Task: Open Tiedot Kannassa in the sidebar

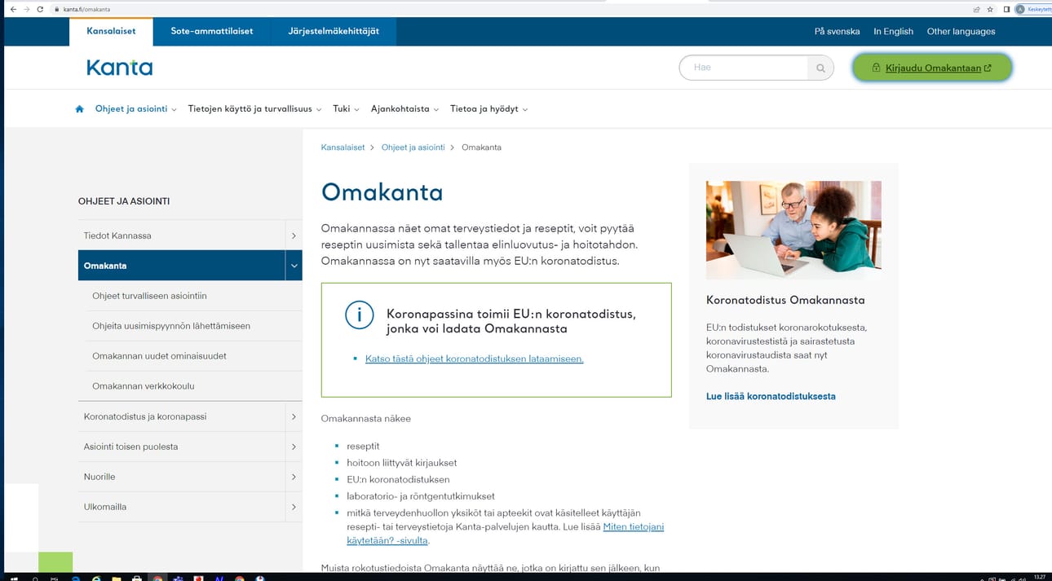Action: coord(117,235)
